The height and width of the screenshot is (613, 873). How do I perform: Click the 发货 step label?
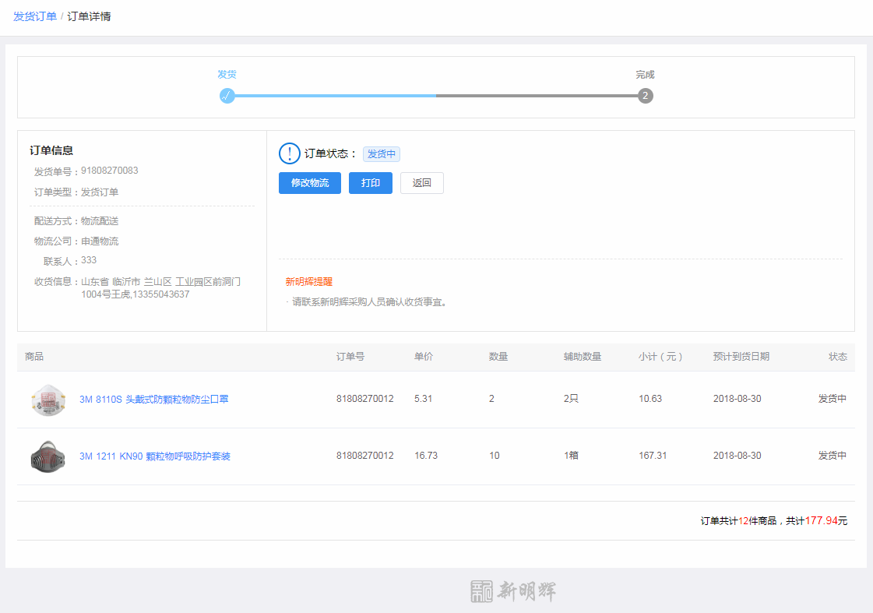coord(227,75)
